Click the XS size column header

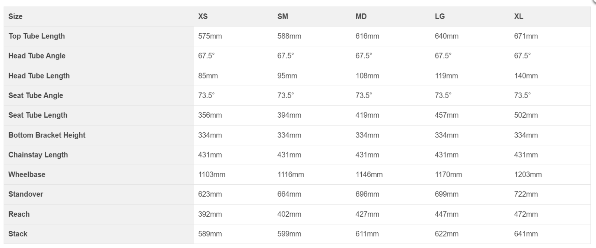[x=203, y=16]
